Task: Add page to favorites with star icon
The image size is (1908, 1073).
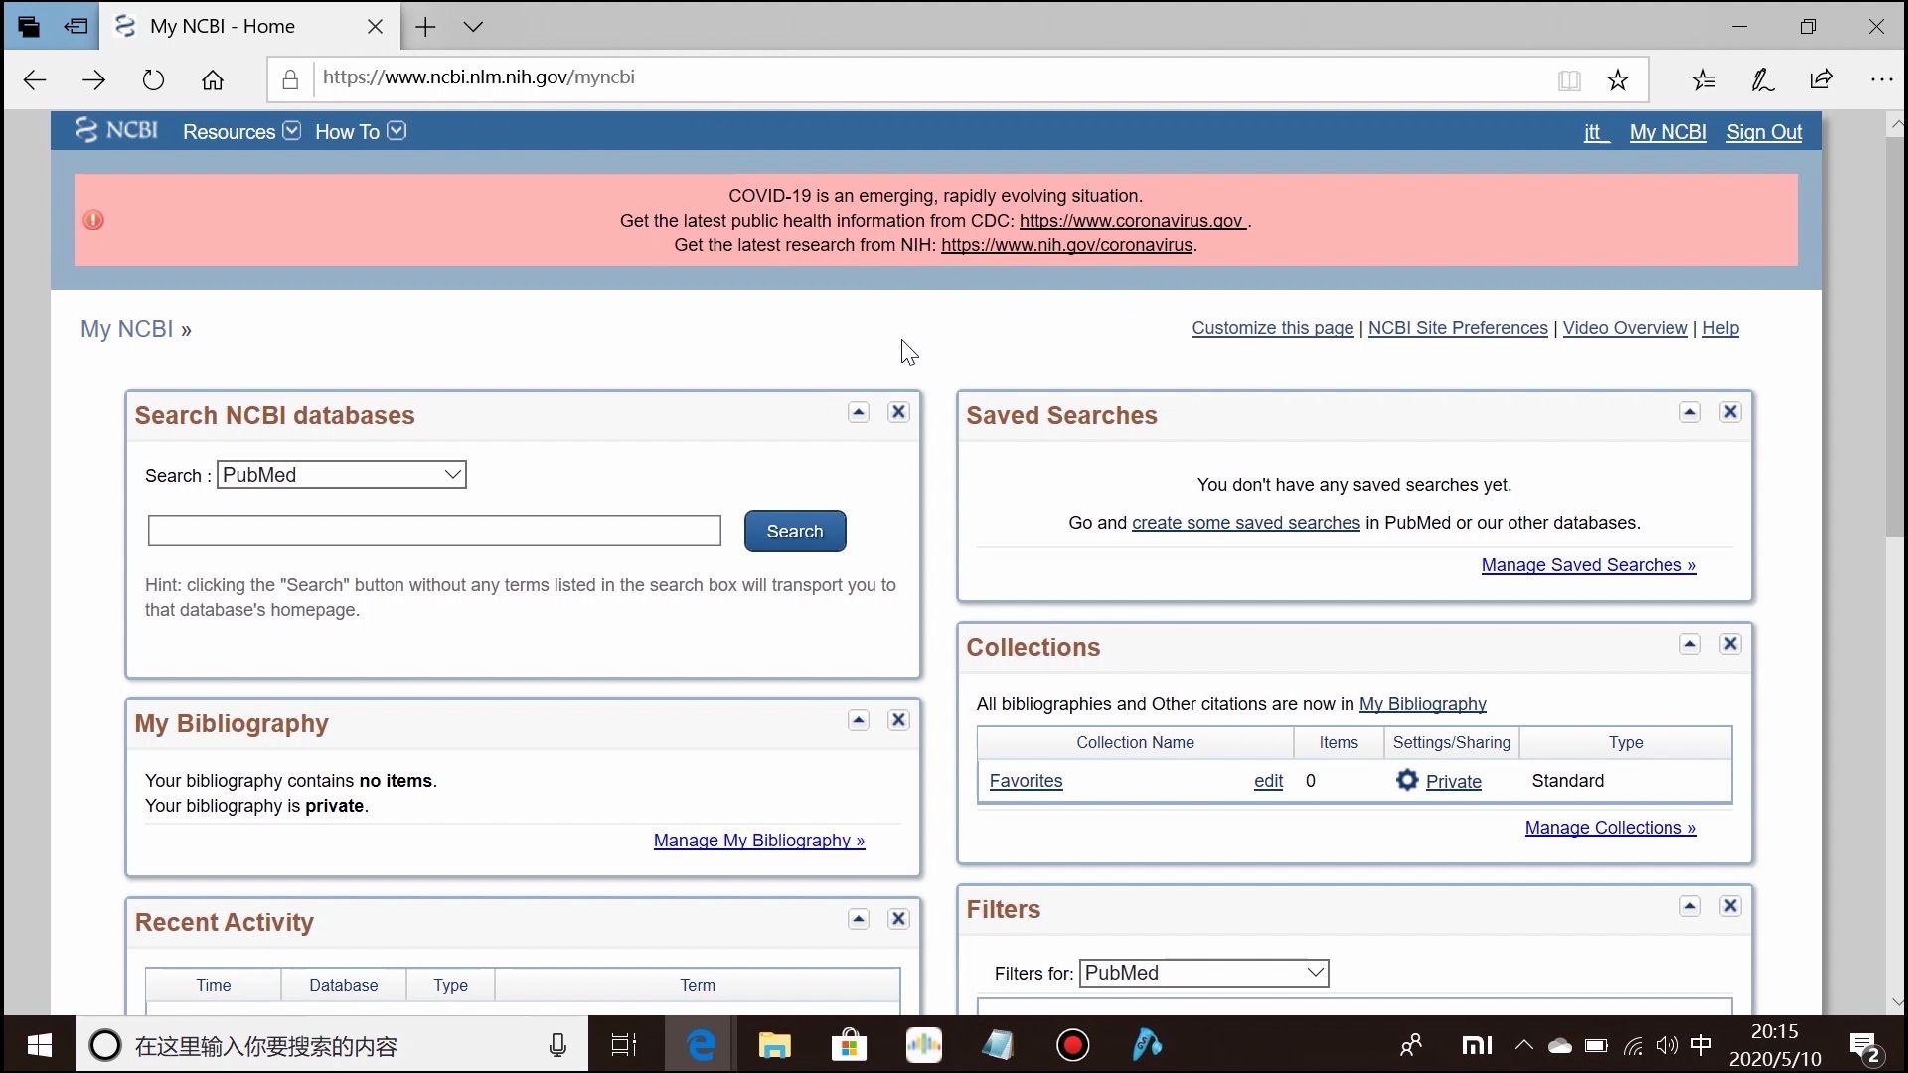Action: [x=1618, y=80]
